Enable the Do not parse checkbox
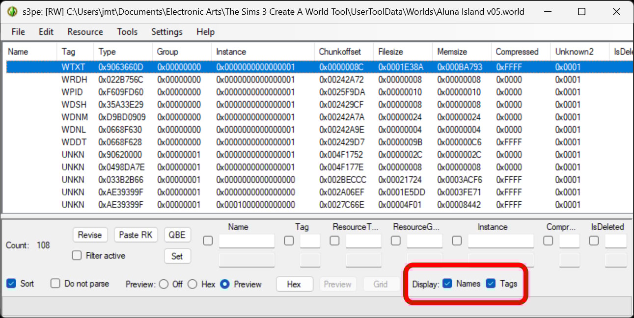 (55, 284)
